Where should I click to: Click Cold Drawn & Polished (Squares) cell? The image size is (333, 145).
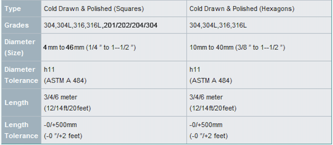(x=94, y=9)
